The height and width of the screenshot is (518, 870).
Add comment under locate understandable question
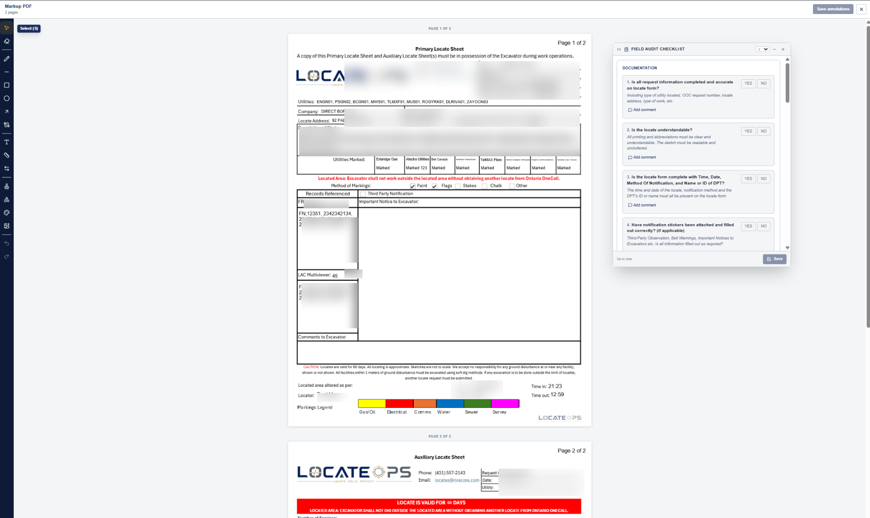[x=642, y=158]
